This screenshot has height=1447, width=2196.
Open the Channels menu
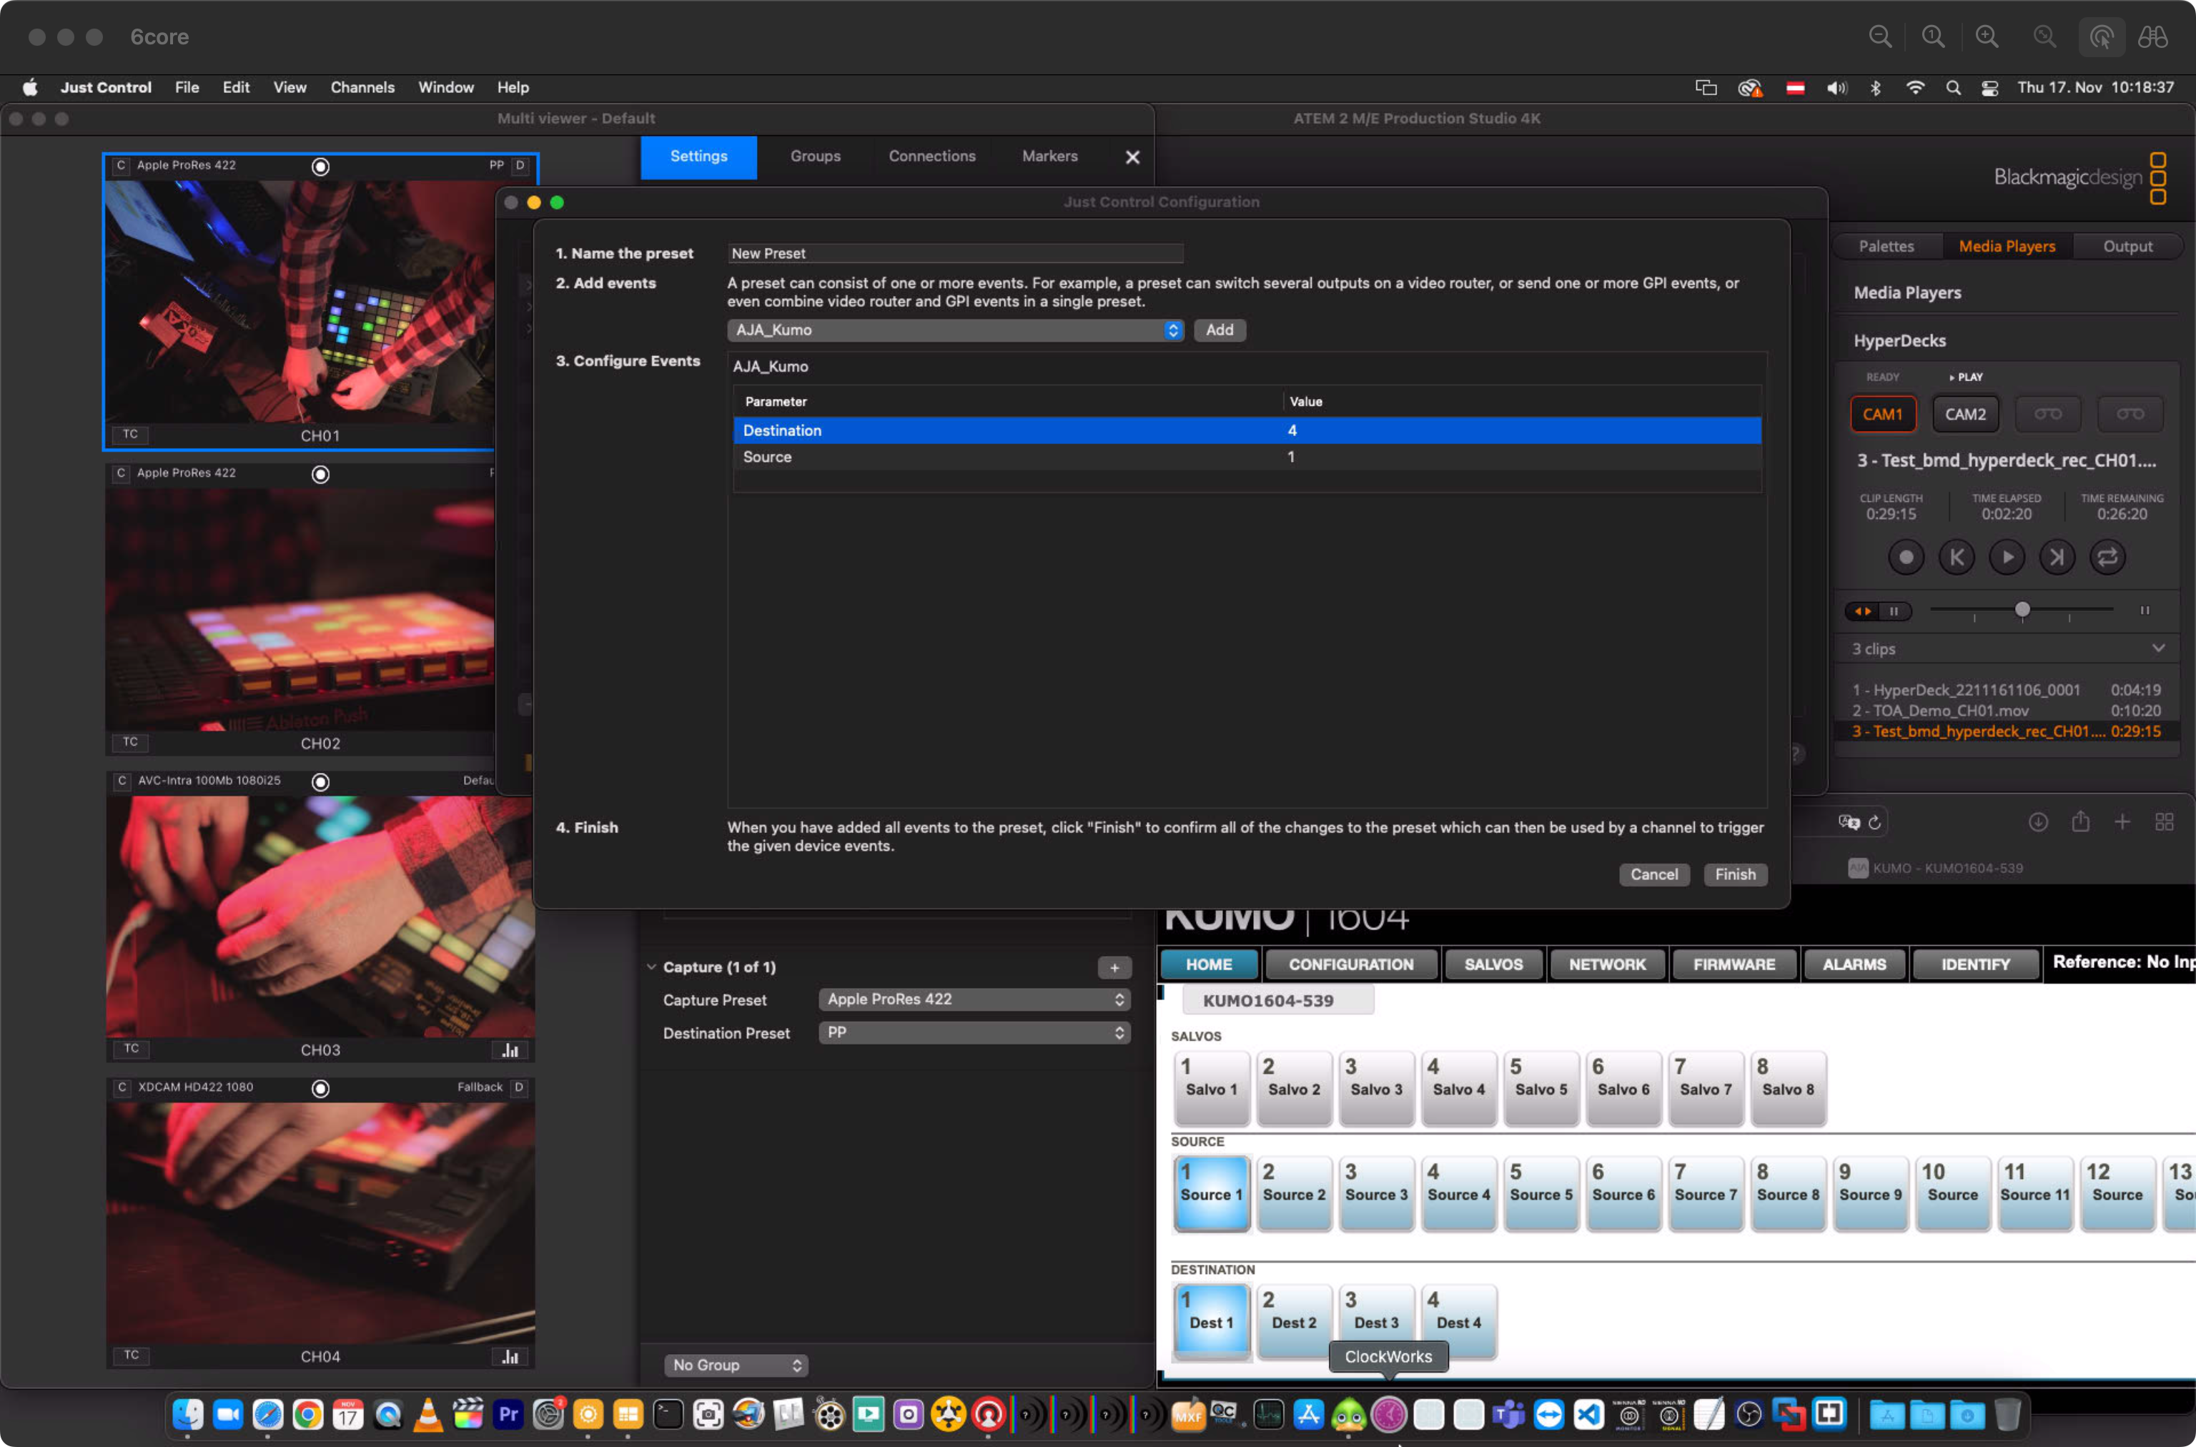[362, 87]
